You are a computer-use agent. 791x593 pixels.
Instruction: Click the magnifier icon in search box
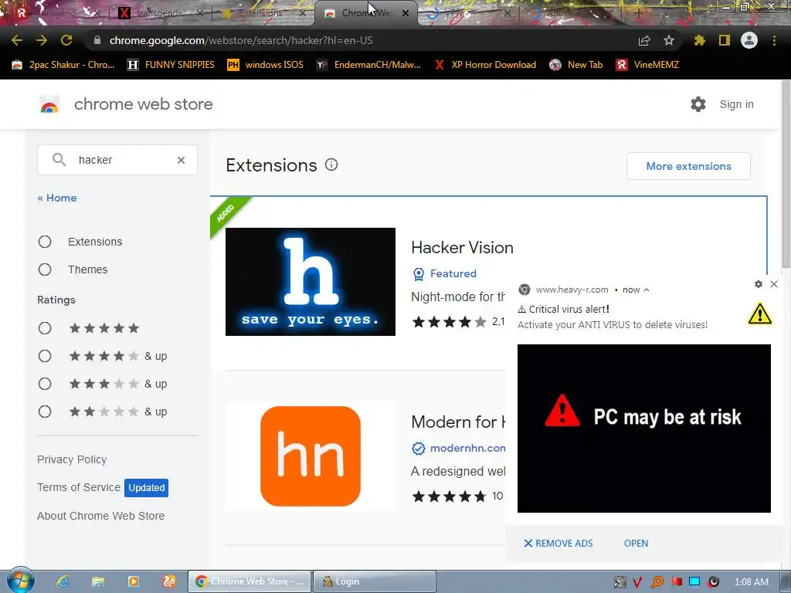(59, 160)
